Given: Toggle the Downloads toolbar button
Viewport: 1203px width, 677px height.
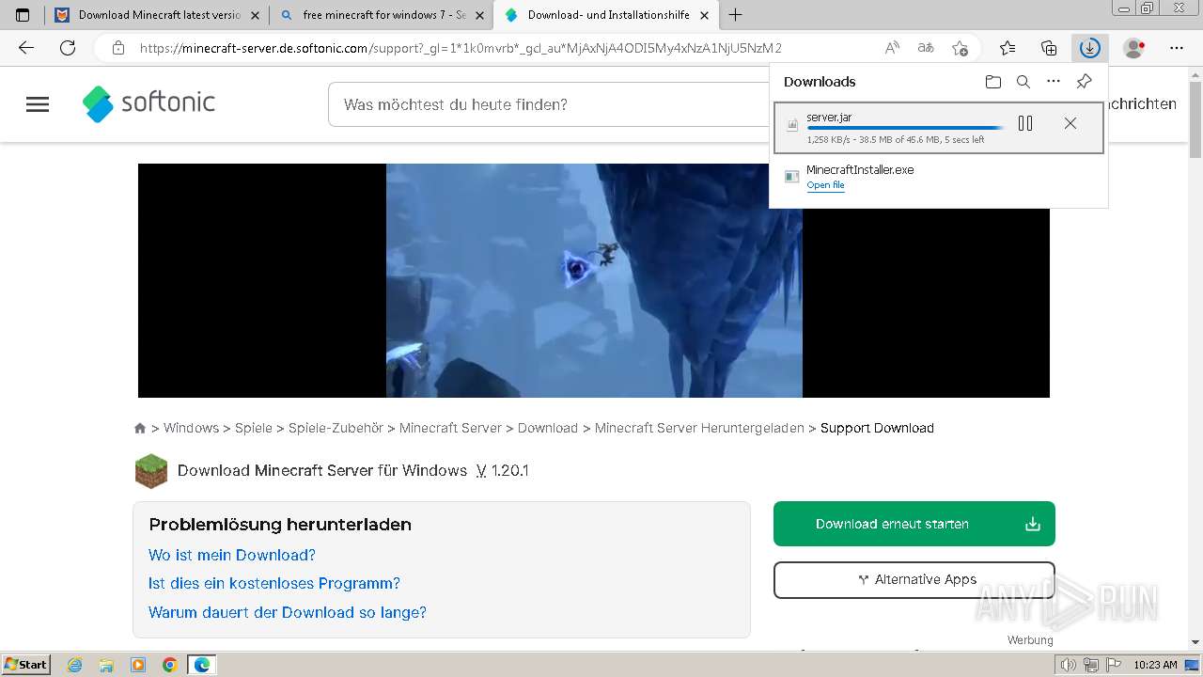Looking at the screenshot, I should 1089,48.
